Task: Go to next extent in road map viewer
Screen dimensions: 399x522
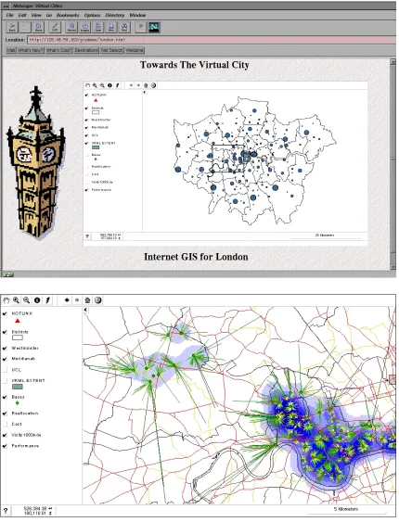Action: (x=77, y=300)
